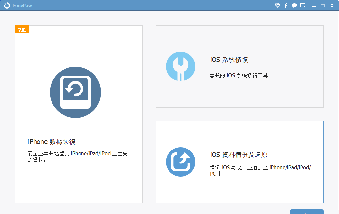The height and width of the screenshot is (214, 339).
Task: Maximize the FonePaw window
Action: tap(323, 6)
